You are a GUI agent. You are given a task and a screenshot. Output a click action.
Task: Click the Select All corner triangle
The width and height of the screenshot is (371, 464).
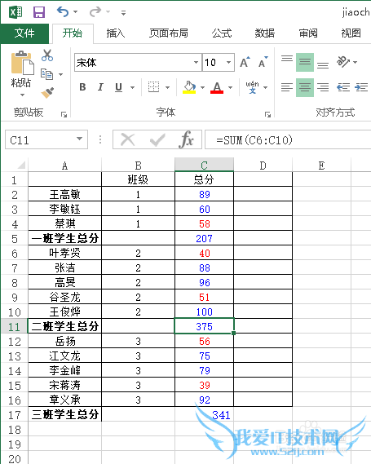tap(21, 165)
